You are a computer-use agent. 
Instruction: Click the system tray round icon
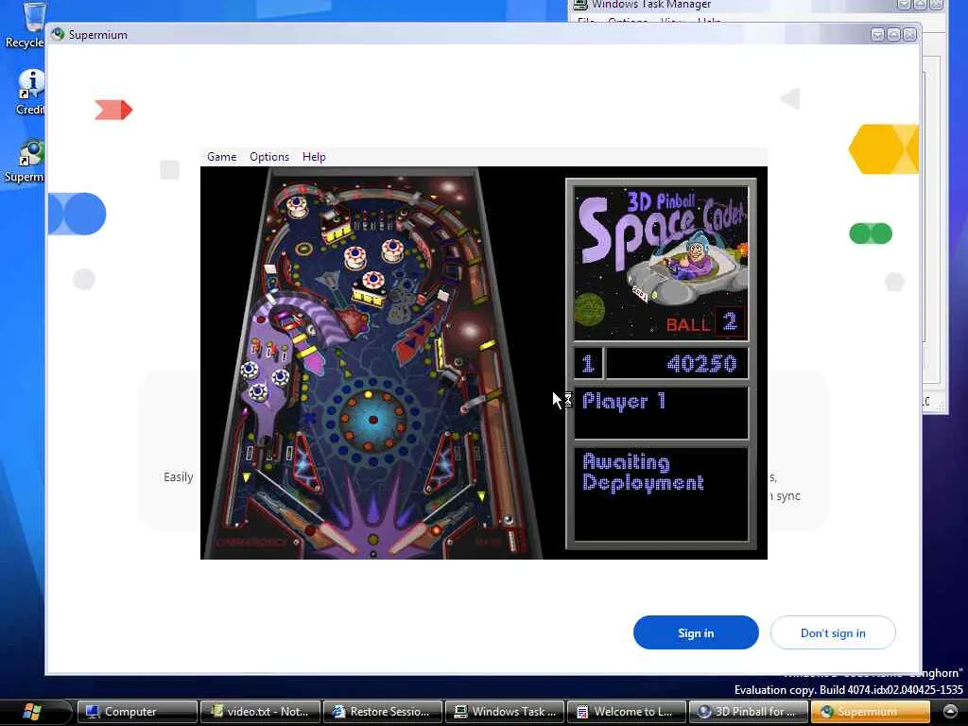950,711
